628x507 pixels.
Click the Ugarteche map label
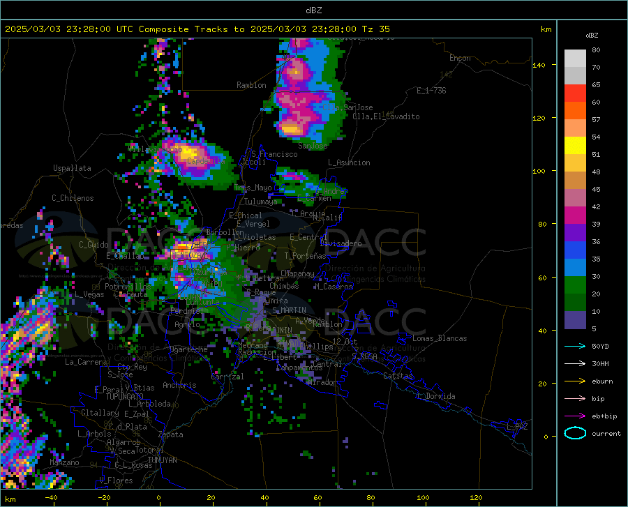tap(188, 349)
